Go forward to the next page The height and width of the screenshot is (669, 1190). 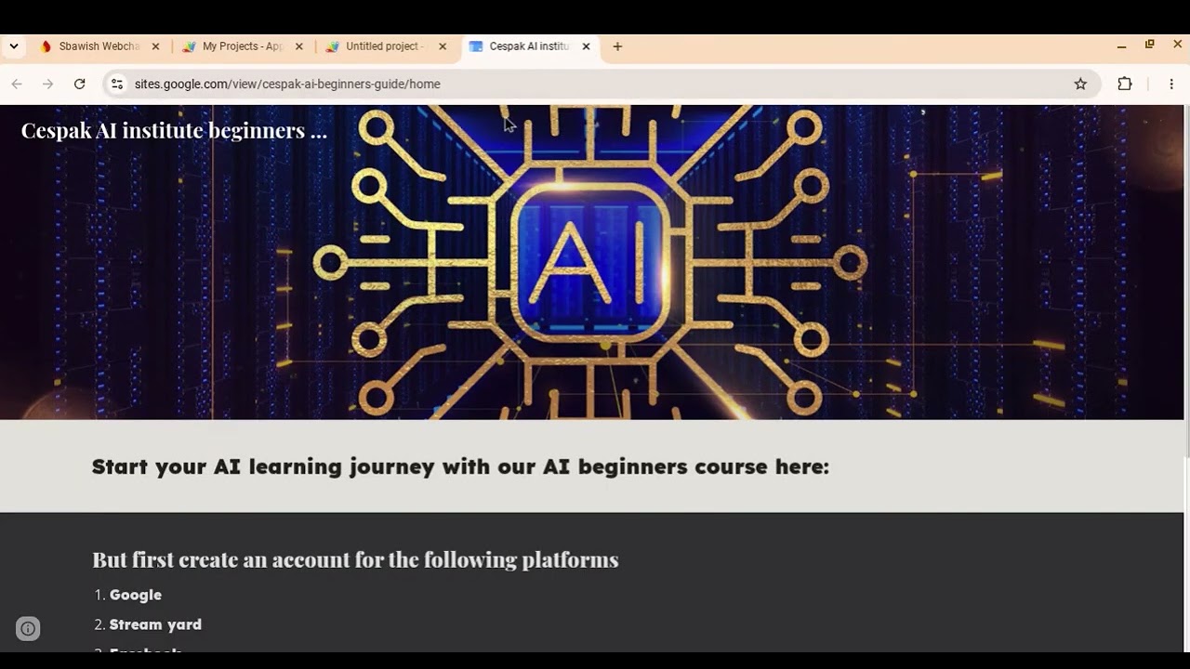48,84
